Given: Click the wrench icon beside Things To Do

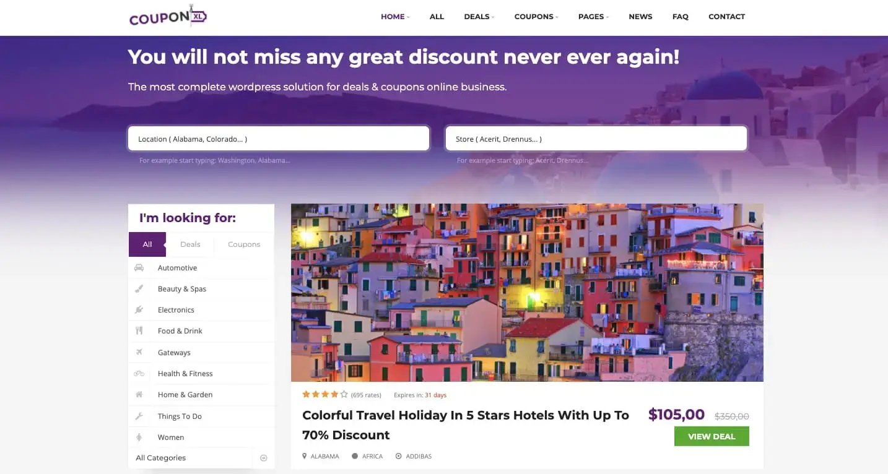Looking at the screenshot, I should tap(139, 416).
